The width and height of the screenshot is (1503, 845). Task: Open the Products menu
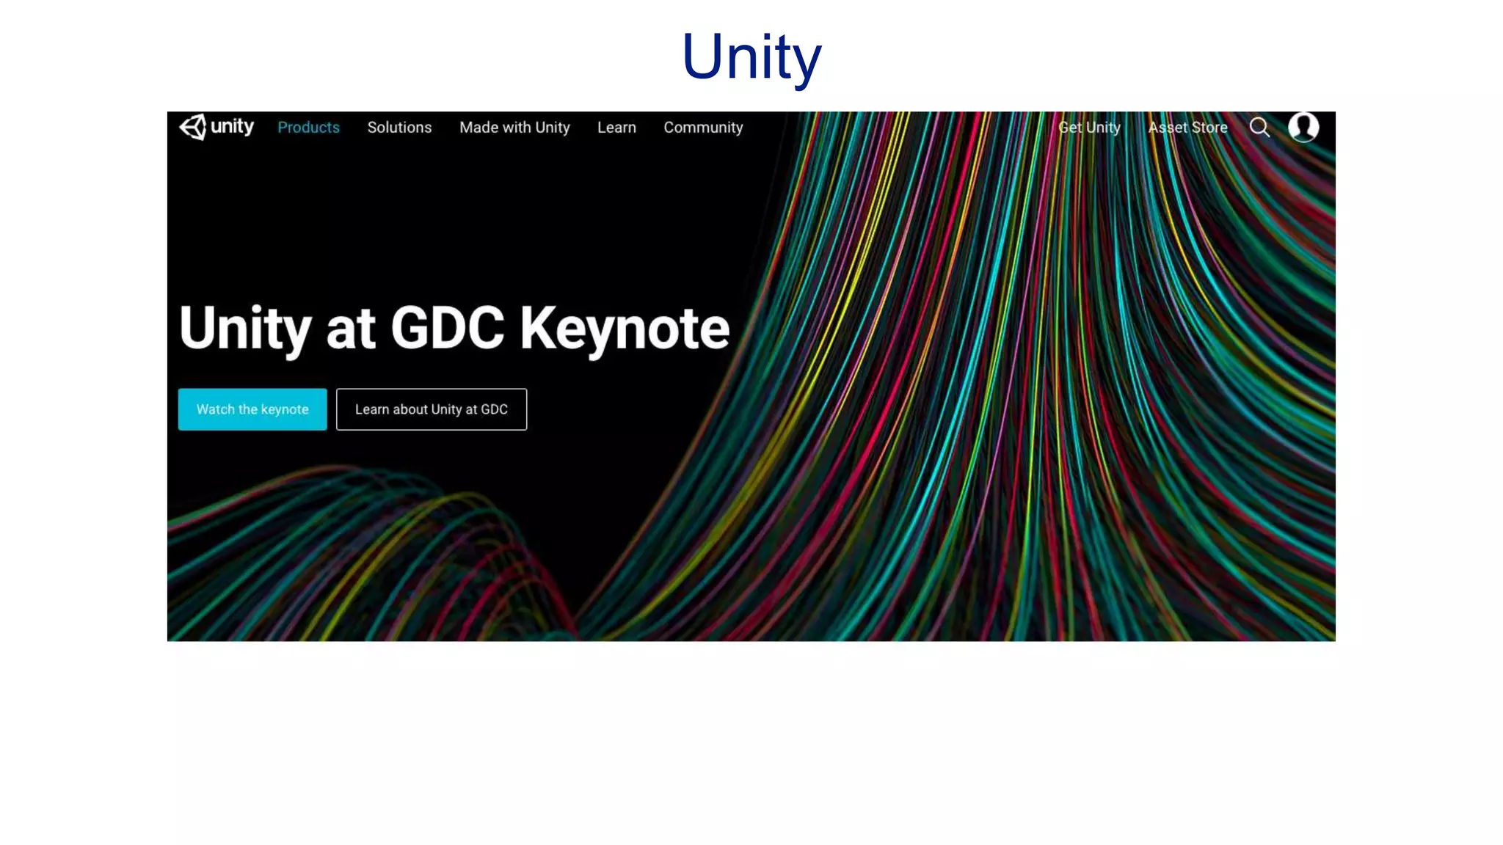(x=308, y=128)
